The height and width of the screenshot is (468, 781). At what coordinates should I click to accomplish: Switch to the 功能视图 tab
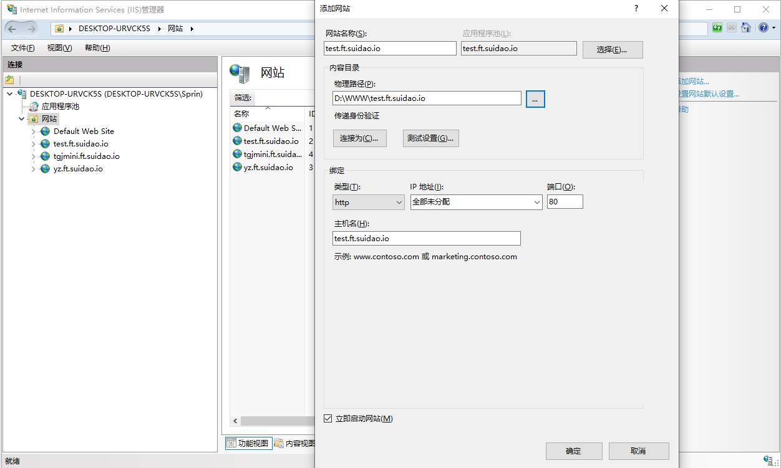coord(248,443)
